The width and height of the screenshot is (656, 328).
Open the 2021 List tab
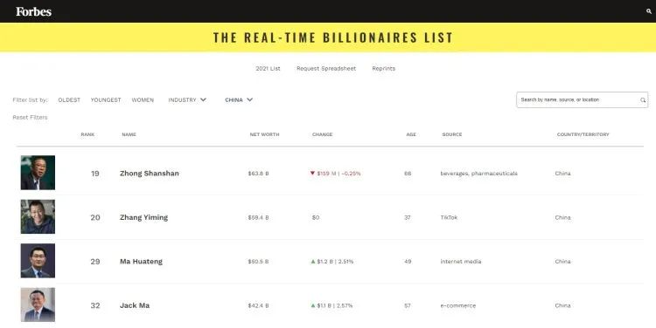point(269,68)
